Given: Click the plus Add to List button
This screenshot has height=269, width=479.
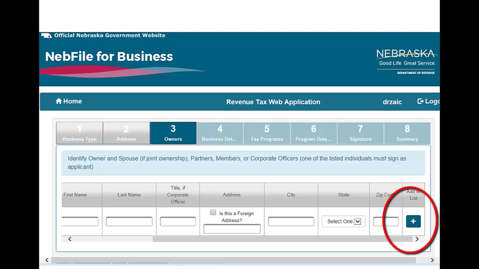Looking at the screenshot, I should click(413, 221).
